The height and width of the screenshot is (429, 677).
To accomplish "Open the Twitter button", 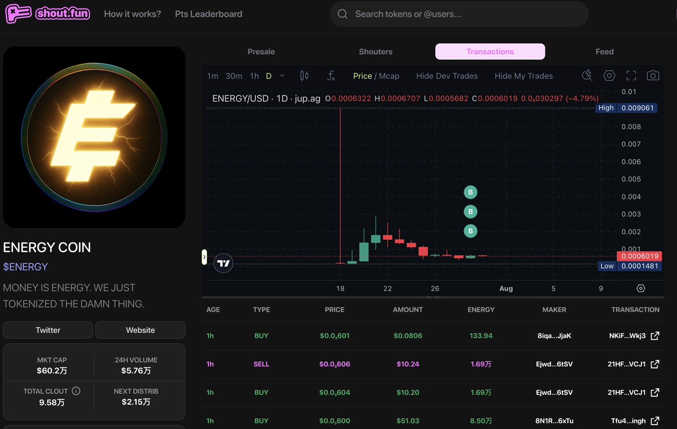I will pyautogui.click(x=48, y=330).
